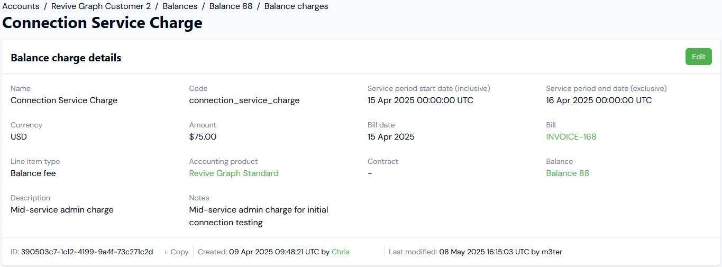Click the ID value 390503c7-1c12-4199-9a4f-73c271c2d
Screen dimensions: 722x267
coord(87,252)
